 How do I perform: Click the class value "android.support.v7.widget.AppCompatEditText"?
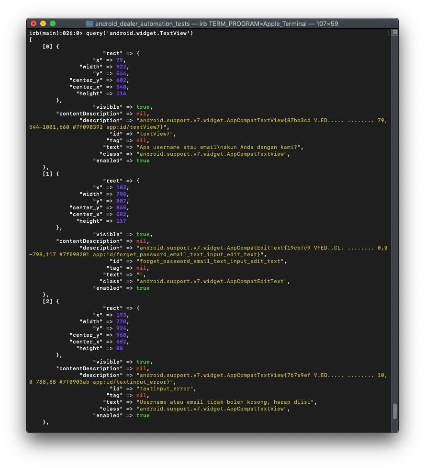[x=212, y=281]
